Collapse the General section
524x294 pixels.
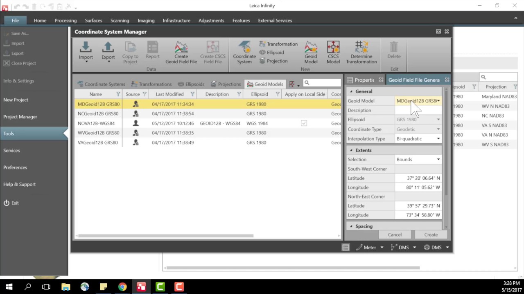(351, 91)
